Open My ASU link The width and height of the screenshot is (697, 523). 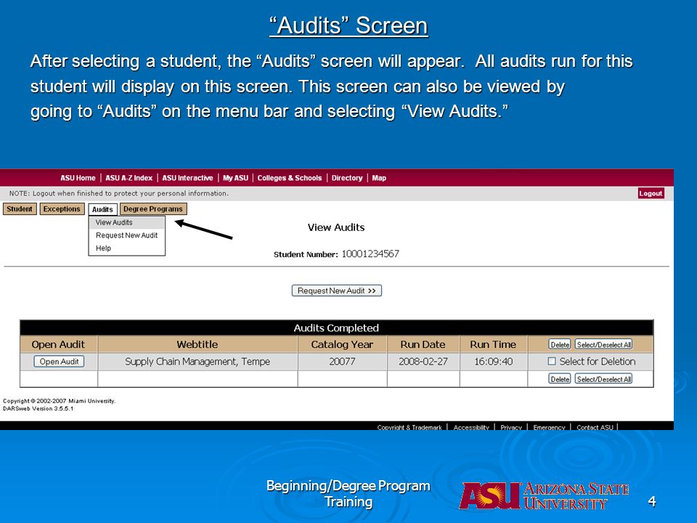click(x=235, y=178)
